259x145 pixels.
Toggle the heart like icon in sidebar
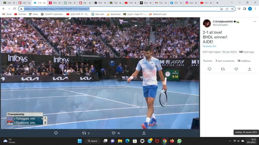(x=236, y=69)
